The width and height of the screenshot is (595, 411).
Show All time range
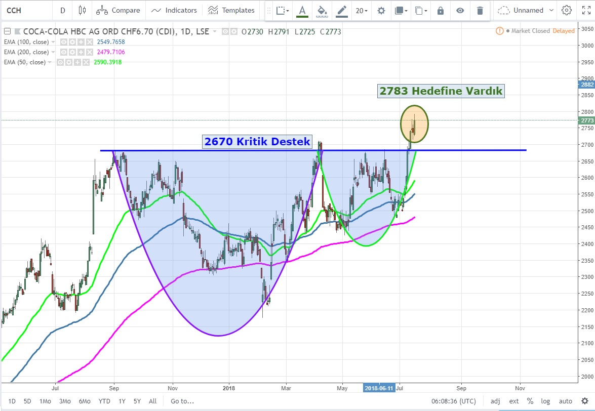(x=152, y=401)
